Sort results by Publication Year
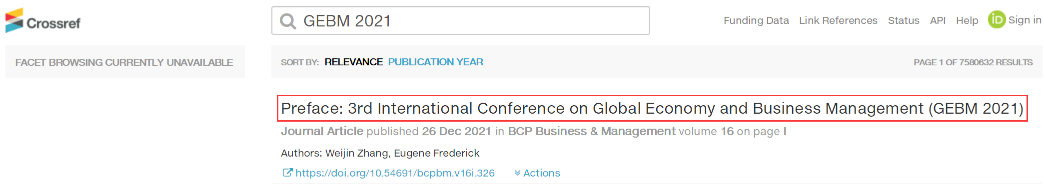This screenshot has width=1044, height=187. pyautogui.click(x=436, y=62)
